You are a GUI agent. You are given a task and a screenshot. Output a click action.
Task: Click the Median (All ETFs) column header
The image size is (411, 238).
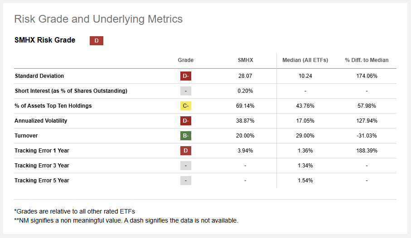305,60
